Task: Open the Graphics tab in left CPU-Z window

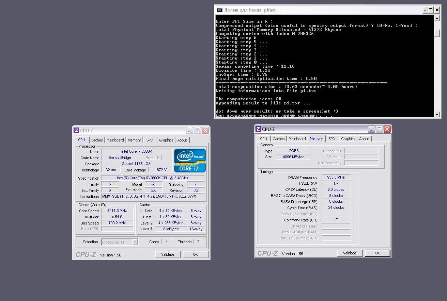Action: pos(166,140)
